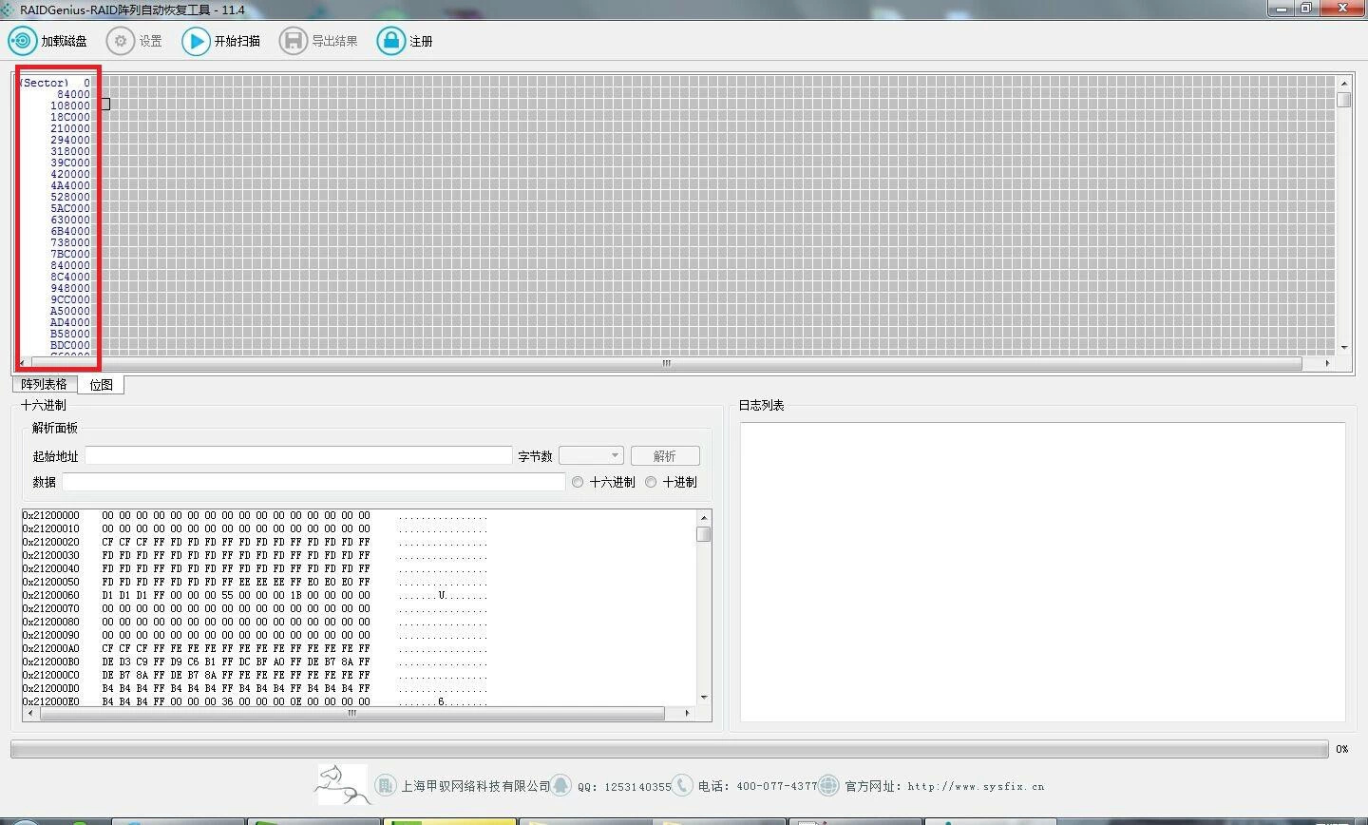Click inside the 日志列表 log area

tap(1042, 571)
